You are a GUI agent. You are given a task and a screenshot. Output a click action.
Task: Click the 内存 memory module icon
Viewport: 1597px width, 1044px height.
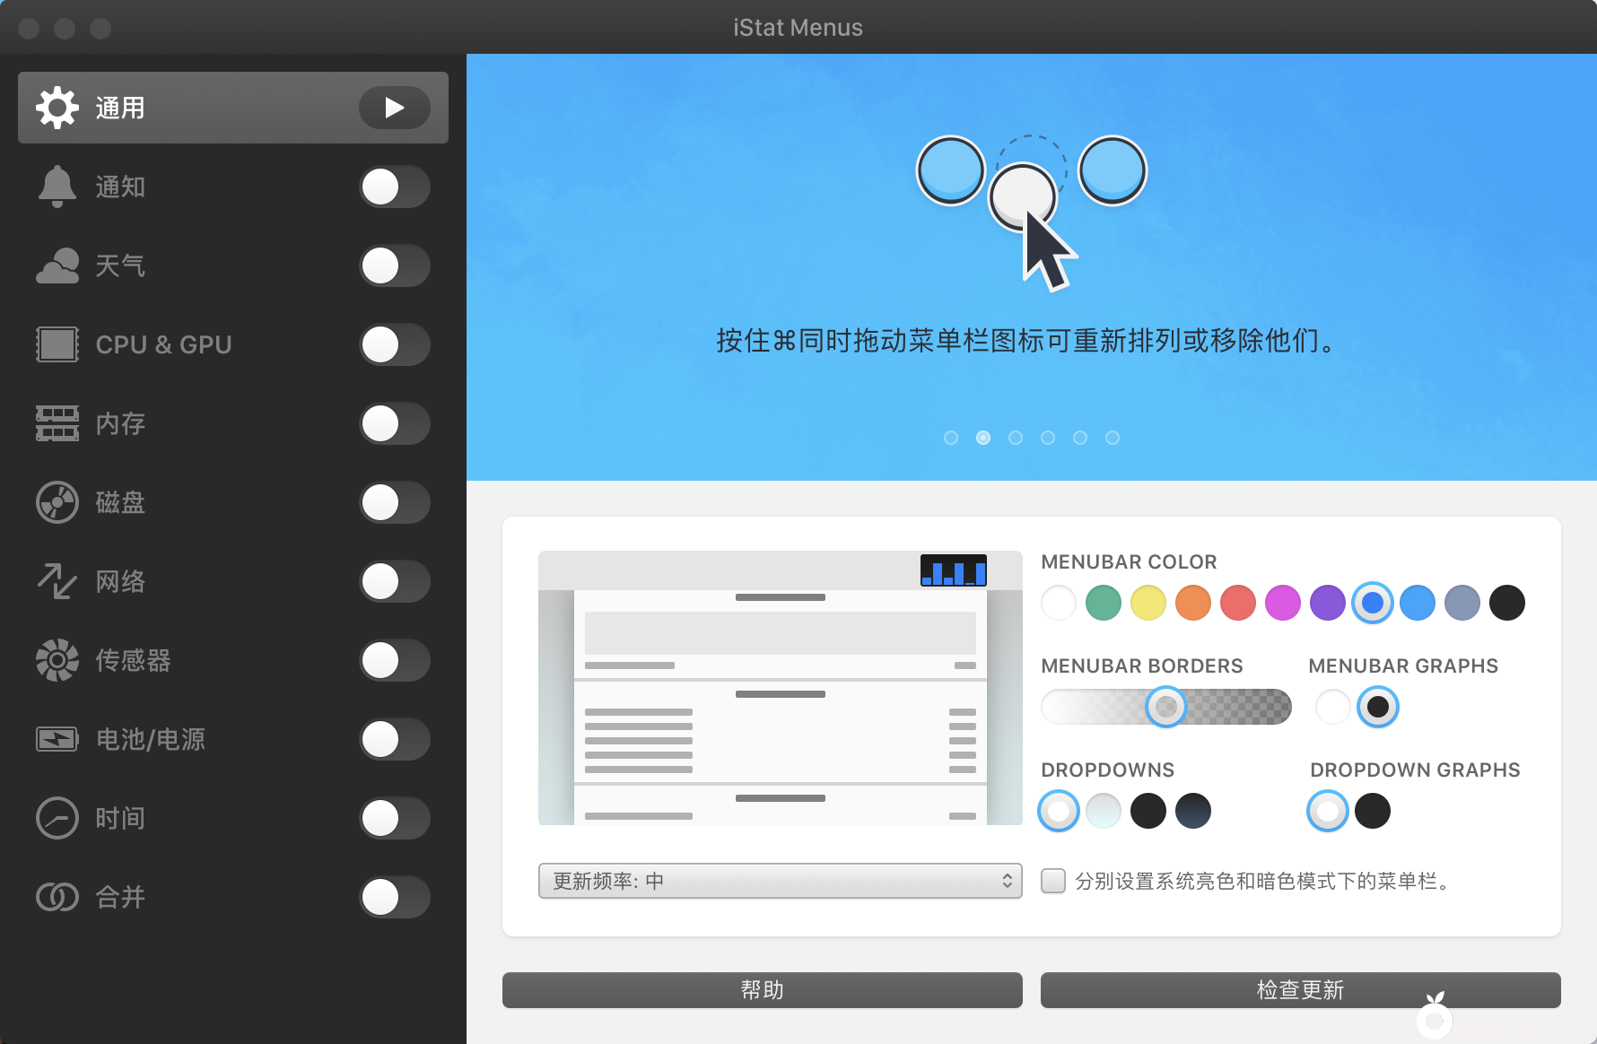coord(57,423)
